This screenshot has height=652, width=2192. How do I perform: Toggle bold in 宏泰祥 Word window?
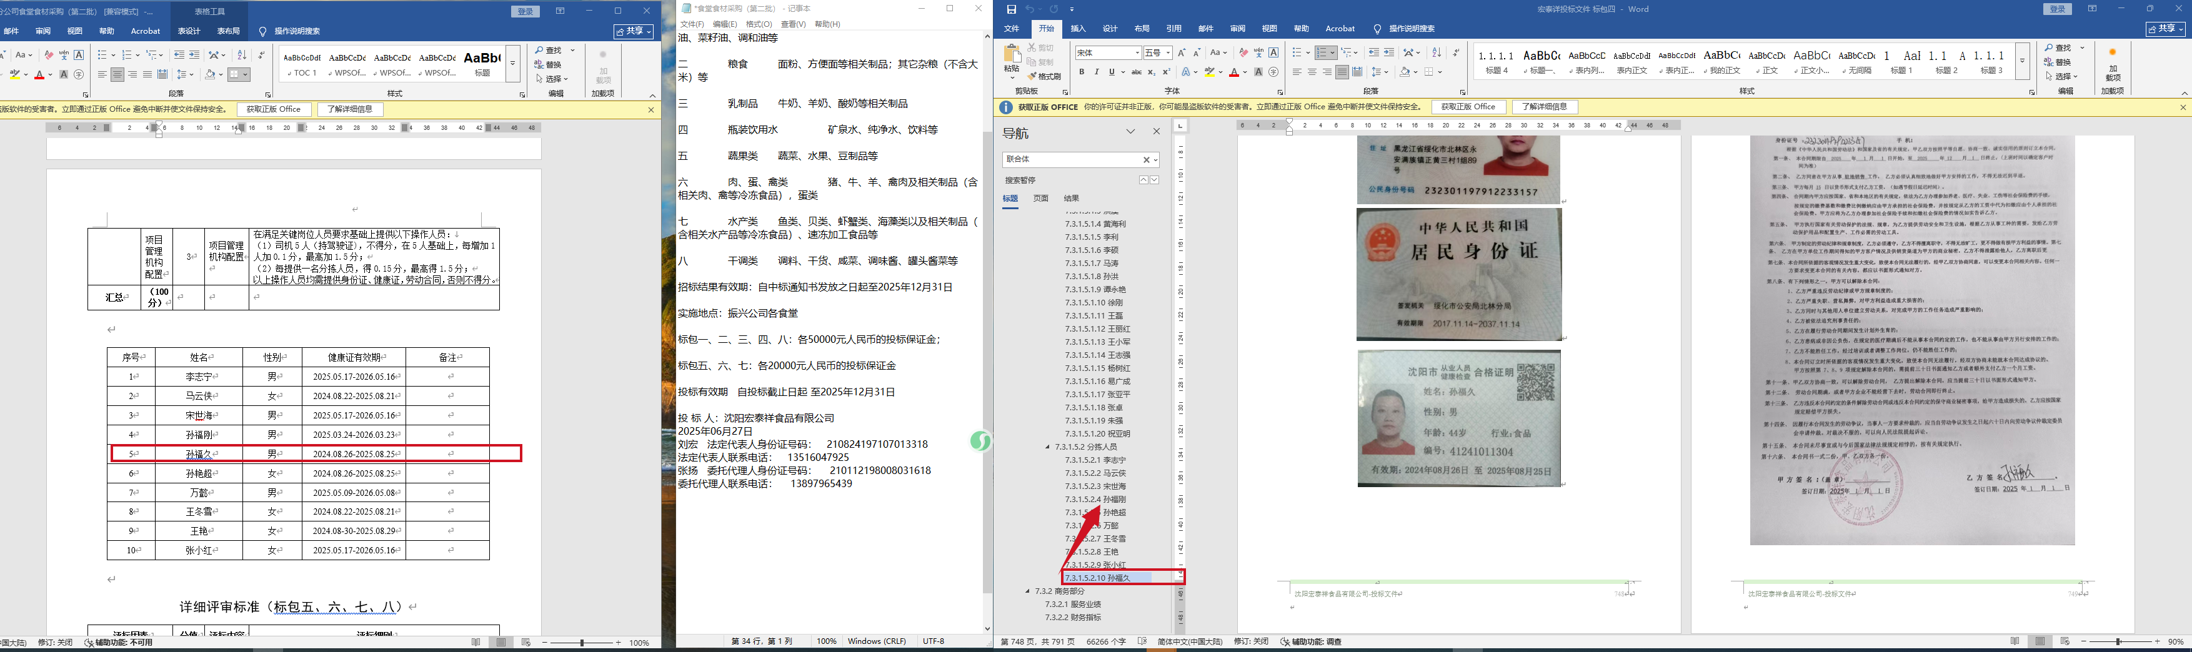coord(1082,72)
